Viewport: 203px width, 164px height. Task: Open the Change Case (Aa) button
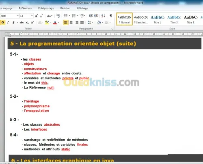(x=50, y=16)
